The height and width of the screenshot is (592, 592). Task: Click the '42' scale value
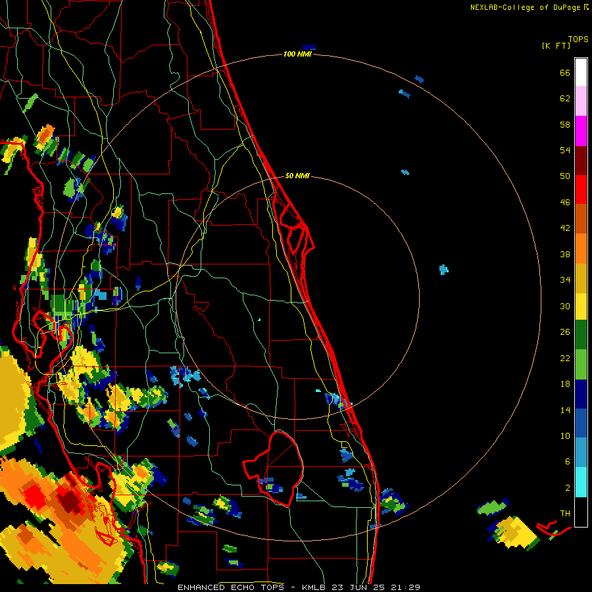coord(565,228)
